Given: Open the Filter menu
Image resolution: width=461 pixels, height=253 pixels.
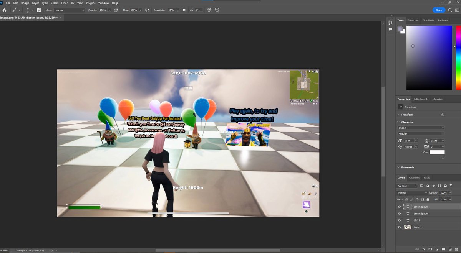Looking at the screenshot, I should pos(65,3).
